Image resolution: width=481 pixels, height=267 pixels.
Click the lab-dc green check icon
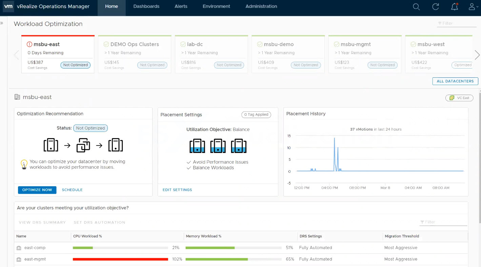(183, 44)
